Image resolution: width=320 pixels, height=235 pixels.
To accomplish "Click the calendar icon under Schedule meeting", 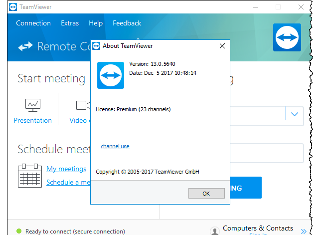I will coord(30,176).
